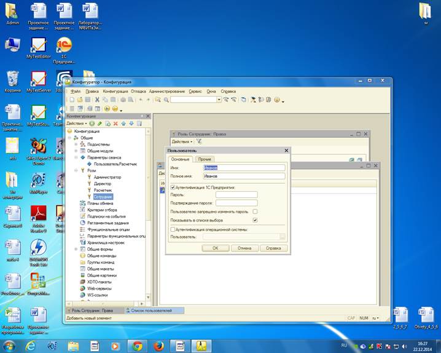Select ПользовательРасчетчик in tree
The height and width of the screenshot is (353, 441).
[x=115, y=164]
